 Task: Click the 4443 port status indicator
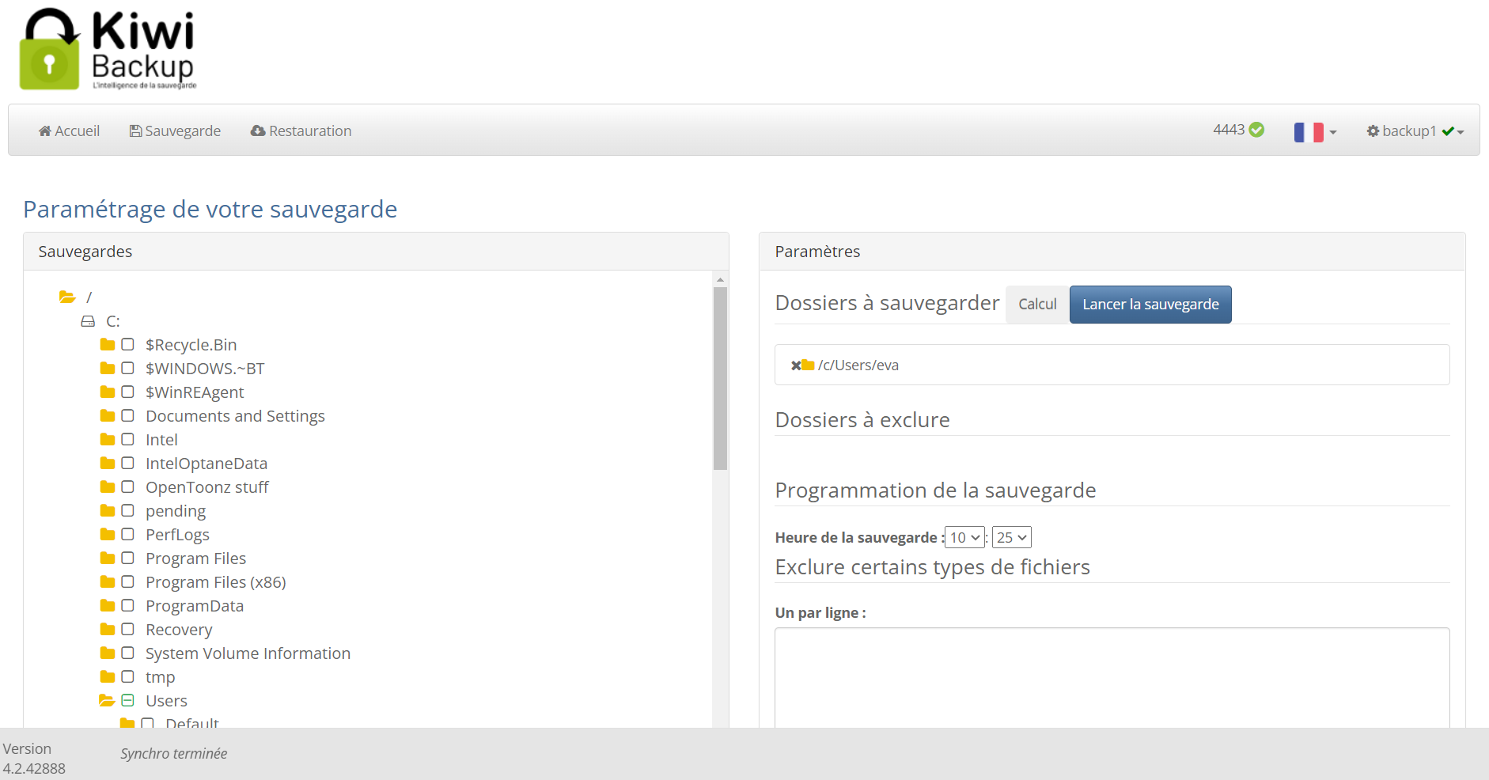pos(1238,130)
